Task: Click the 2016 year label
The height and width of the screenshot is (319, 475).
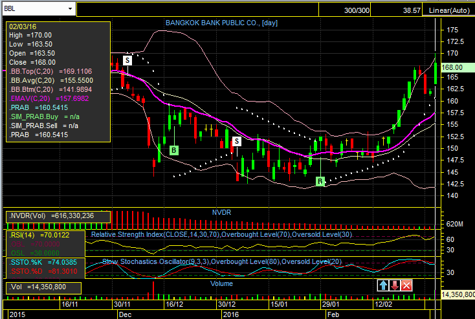Action: [231, 314]
